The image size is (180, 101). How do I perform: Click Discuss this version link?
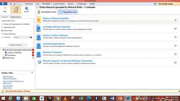pos(166,4)
